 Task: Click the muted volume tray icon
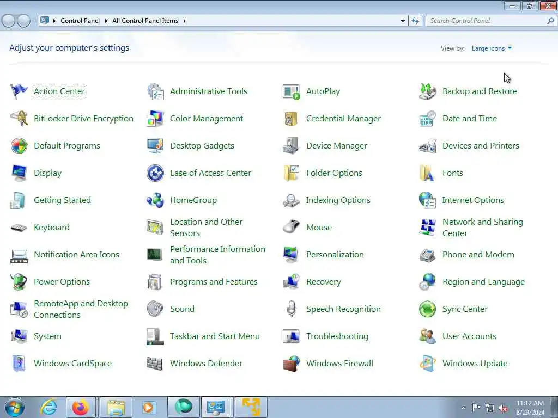coord(503,408)
